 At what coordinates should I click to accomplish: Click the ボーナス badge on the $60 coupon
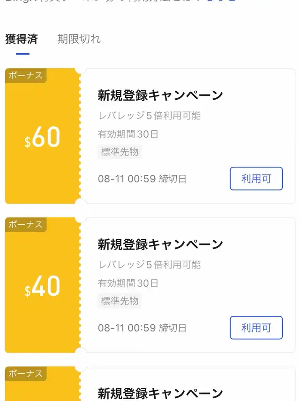[x=25, y=75]
